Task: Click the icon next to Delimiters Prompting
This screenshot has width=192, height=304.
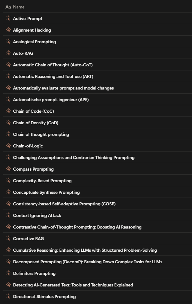Action: (8, 273)
